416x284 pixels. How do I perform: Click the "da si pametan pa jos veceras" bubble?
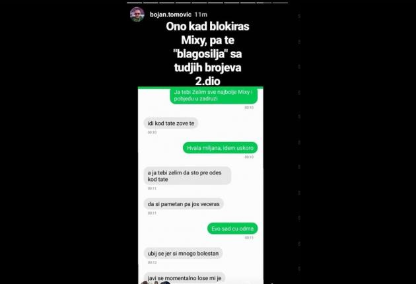coord(184,204)
